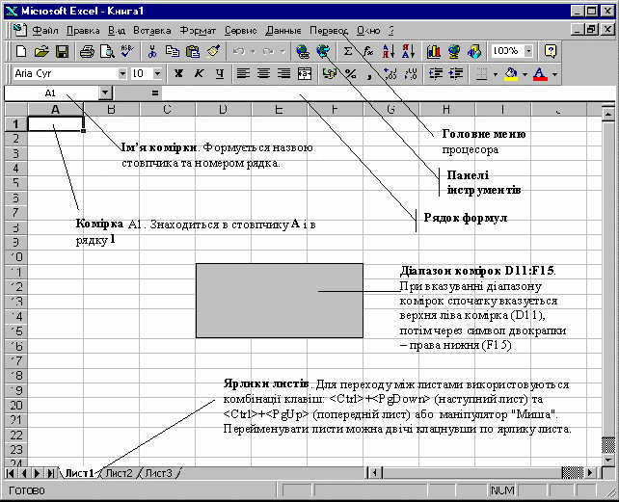Align text left

[243, 74]
